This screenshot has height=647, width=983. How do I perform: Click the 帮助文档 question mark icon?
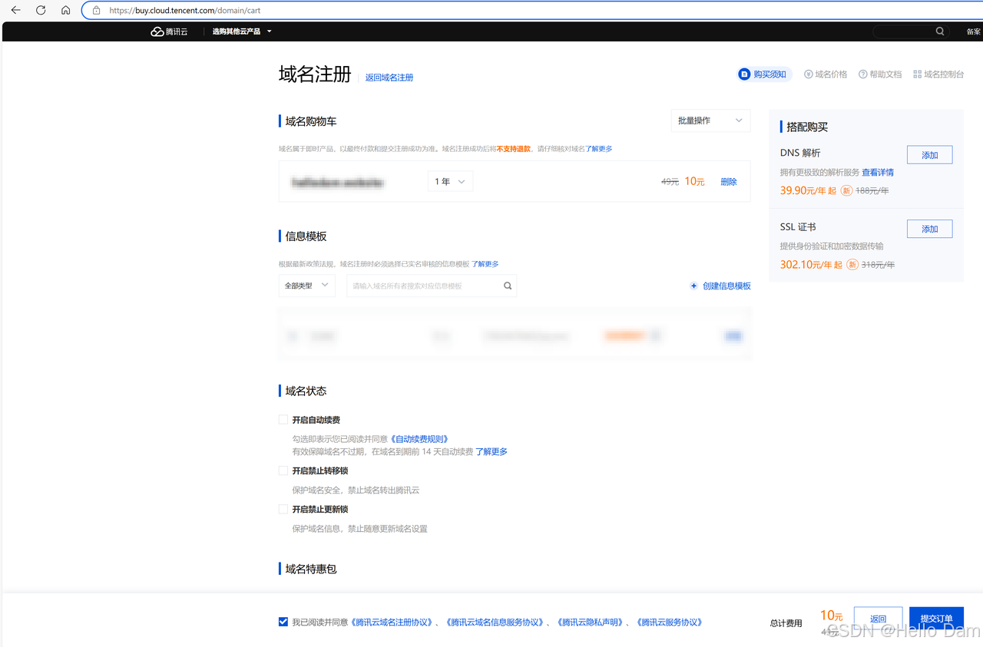point(862,74)
